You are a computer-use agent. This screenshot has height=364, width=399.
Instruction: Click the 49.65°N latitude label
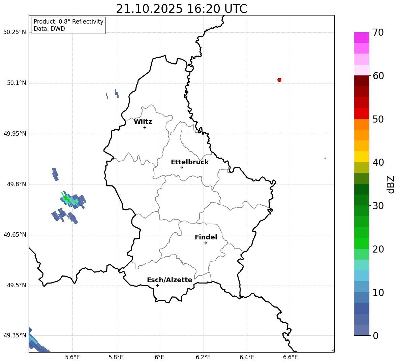pyautogui.click(x=15, y=234)
